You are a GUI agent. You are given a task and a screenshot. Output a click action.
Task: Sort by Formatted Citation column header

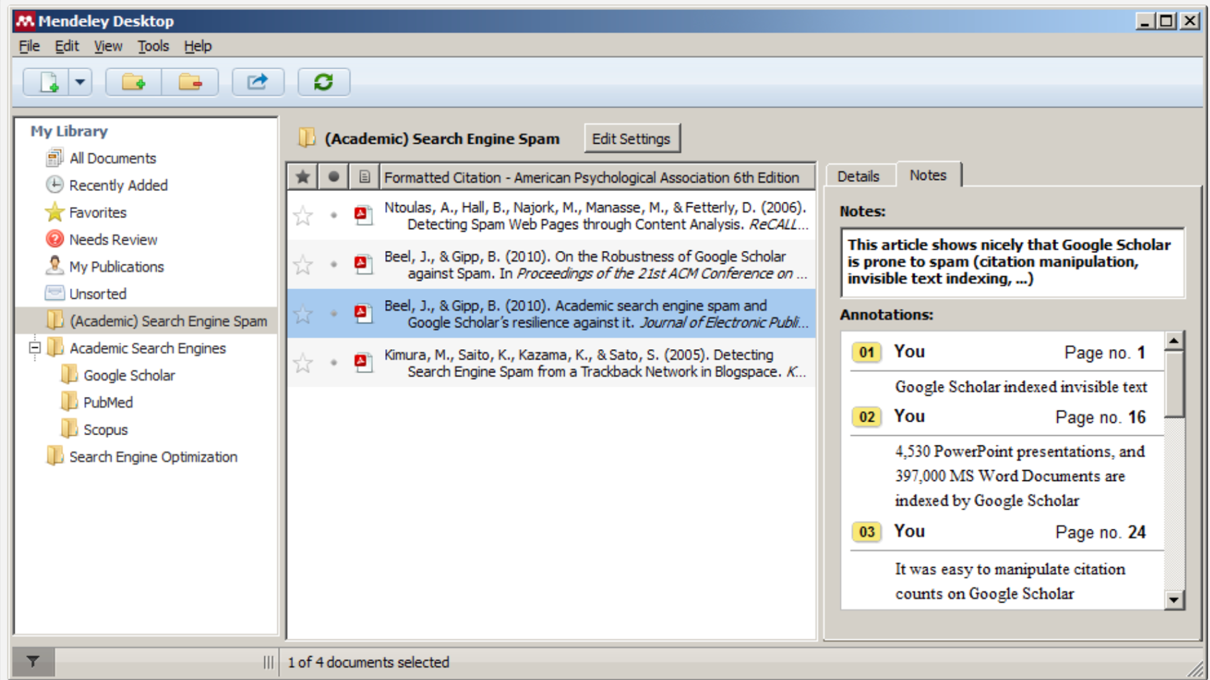[597, 177]
